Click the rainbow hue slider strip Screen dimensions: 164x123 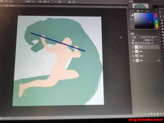[156, 21]
